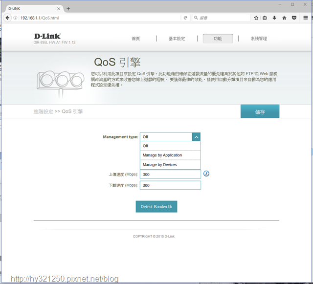This screenshot has height=284, width=313.
Task: Click the 下載速度 (Mbps) label
Action: (123, 185)
